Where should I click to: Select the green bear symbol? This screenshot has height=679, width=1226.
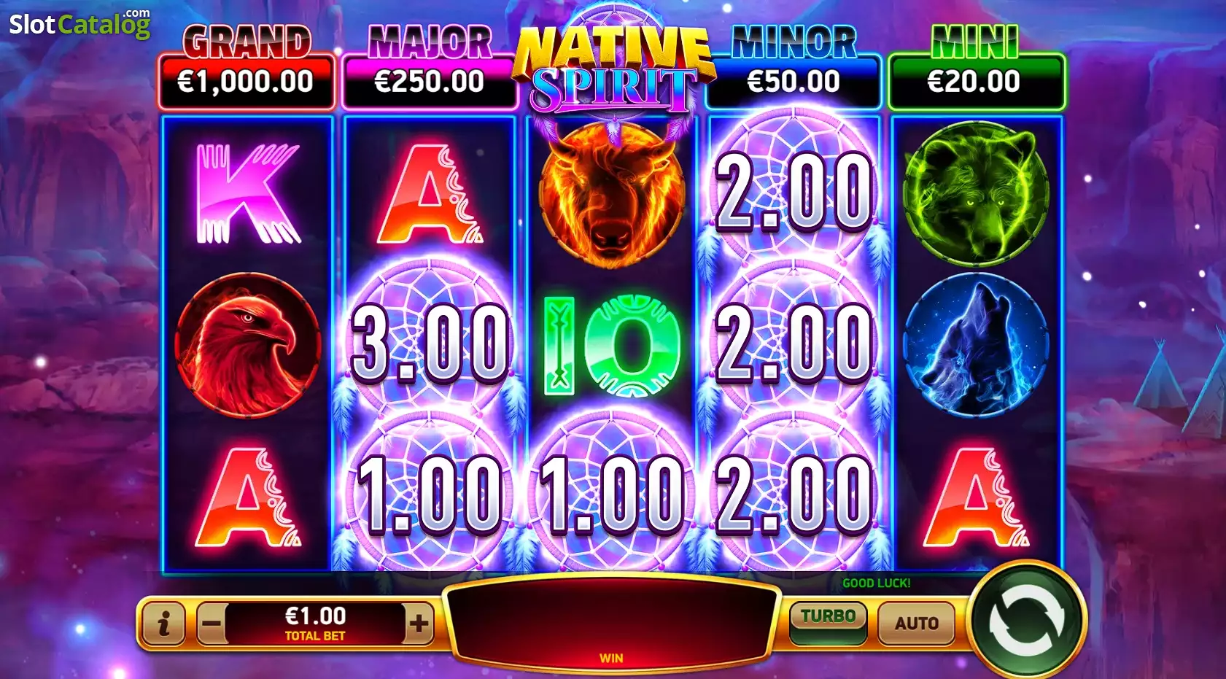(976, 193)
